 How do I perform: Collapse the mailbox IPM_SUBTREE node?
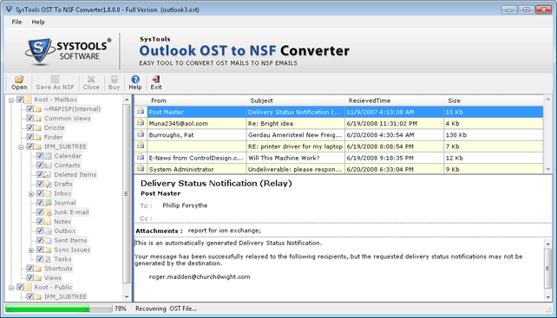22,147
